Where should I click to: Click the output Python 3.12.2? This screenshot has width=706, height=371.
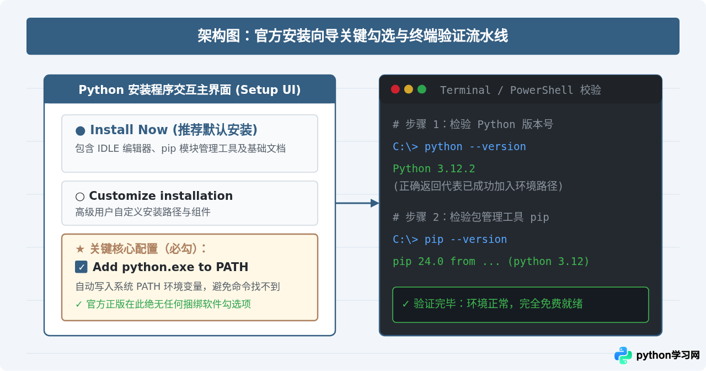(434, 168)
